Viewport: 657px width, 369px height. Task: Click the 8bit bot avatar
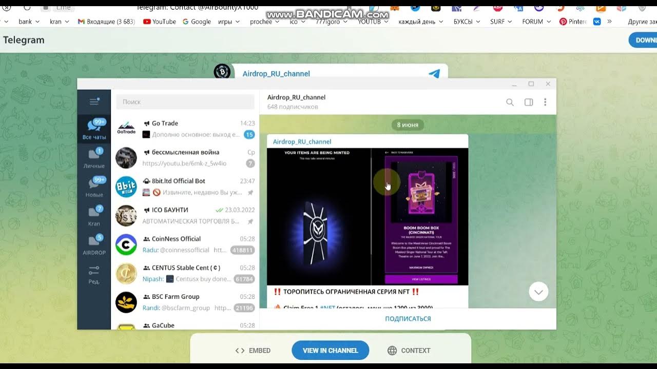(126, 187)
